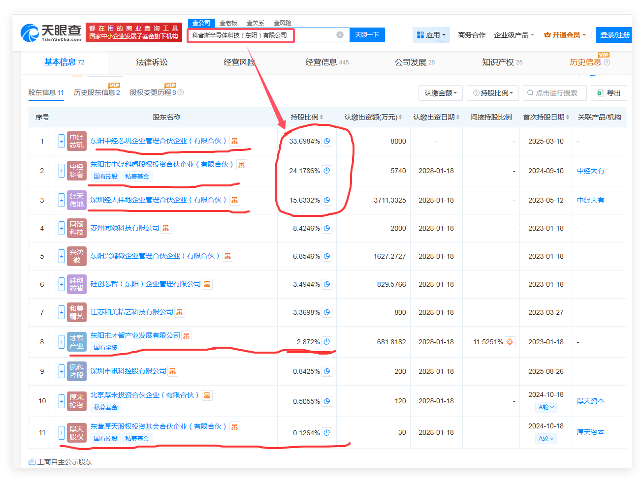Click equity structure icon after 东阳兴鸿微企业管理合伙企业

click(x=227, y=256)
